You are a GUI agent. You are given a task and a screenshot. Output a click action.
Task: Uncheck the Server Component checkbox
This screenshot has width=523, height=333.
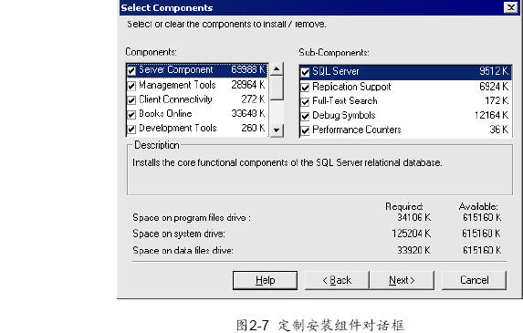pyautogui.click(x=131, y=70)
